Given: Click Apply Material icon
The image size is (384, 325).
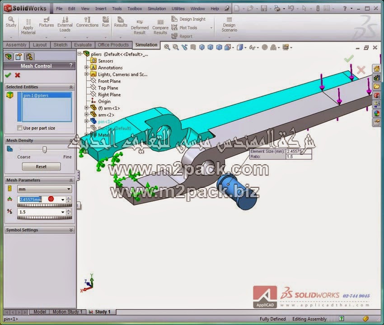Looking at the screenshot, I should [x=28, y=27].
